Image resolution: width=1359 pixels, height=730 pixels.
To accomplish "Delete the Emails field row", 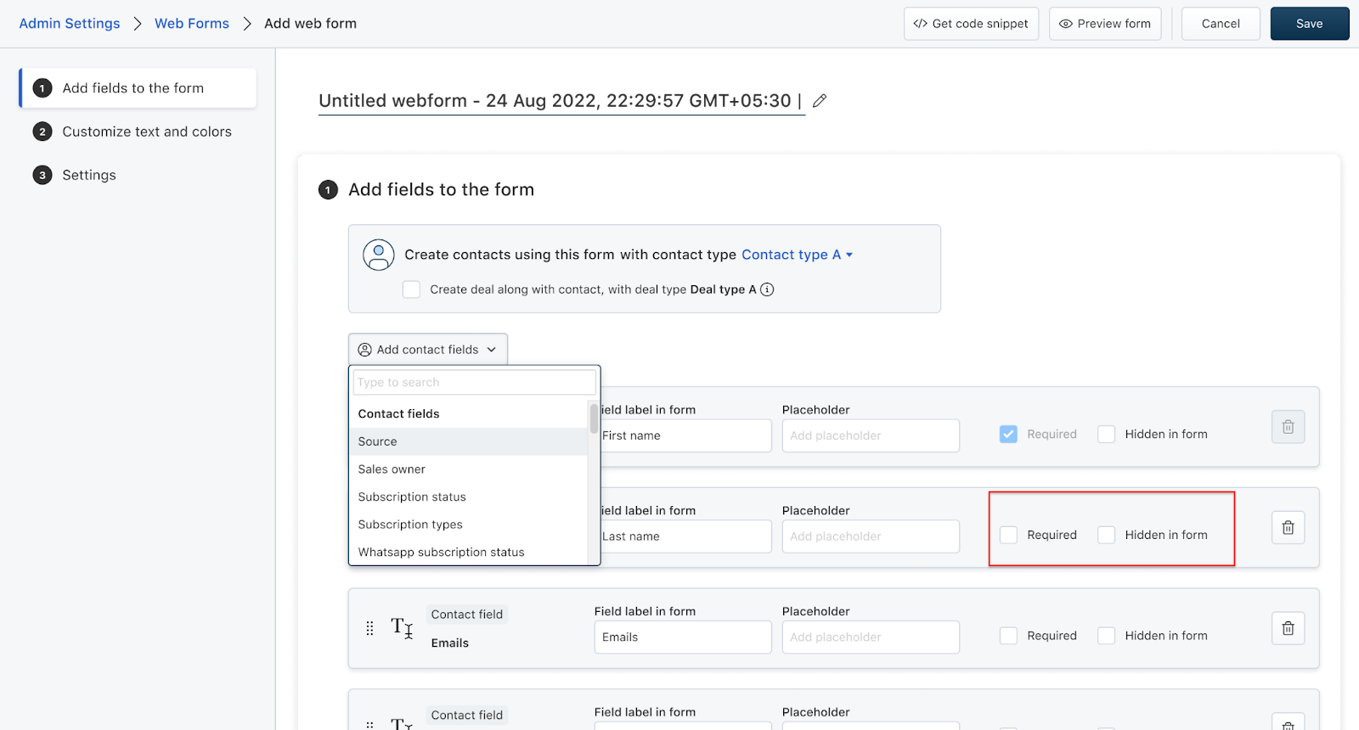I will click(1288, 628).
